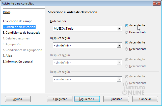
Task: Go to step 8 Información general
Action: point(18,62)
